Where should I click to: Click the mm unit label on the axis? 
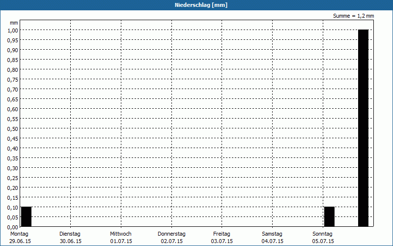tap(14, 23)
